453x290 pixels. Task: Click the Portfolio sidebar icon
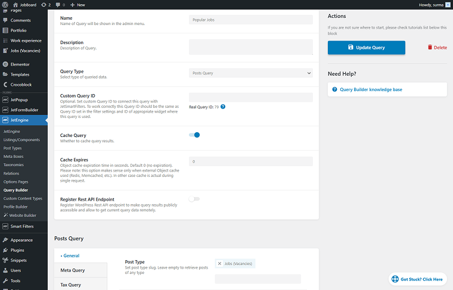5,30
